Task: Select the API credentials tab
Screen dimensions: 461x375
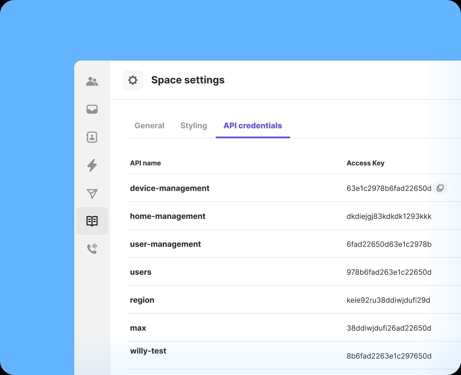Action: pyautogui.click(x=252, y=125)
